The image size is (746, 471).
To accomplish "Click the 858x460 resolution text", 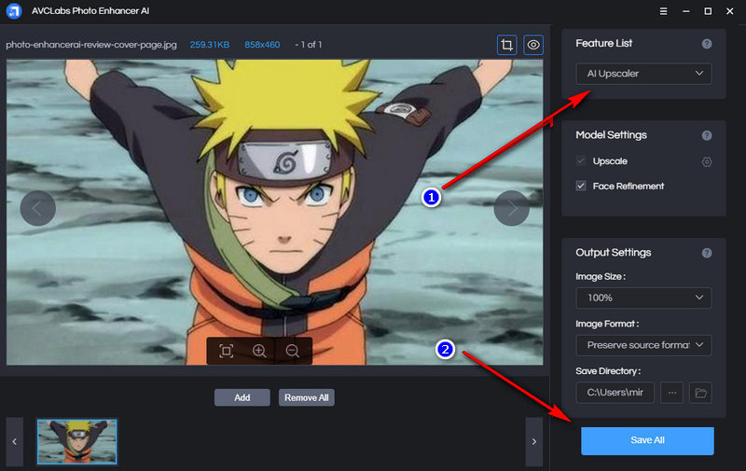I will 262,45.
